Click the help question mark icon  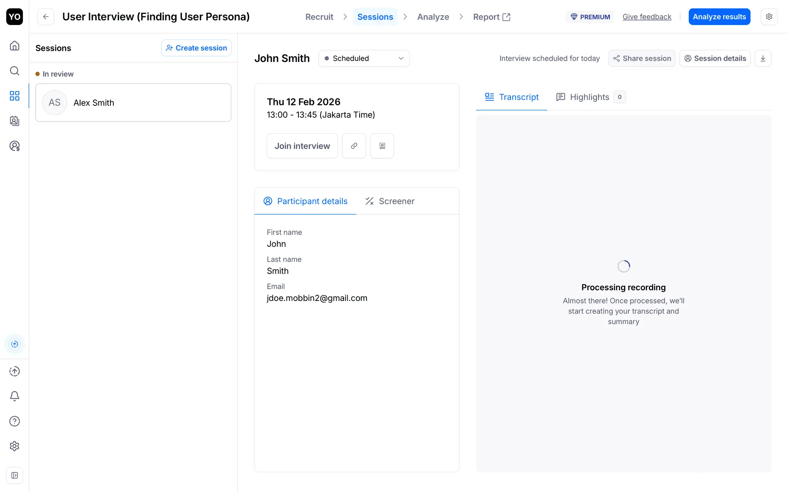(14, 421)
